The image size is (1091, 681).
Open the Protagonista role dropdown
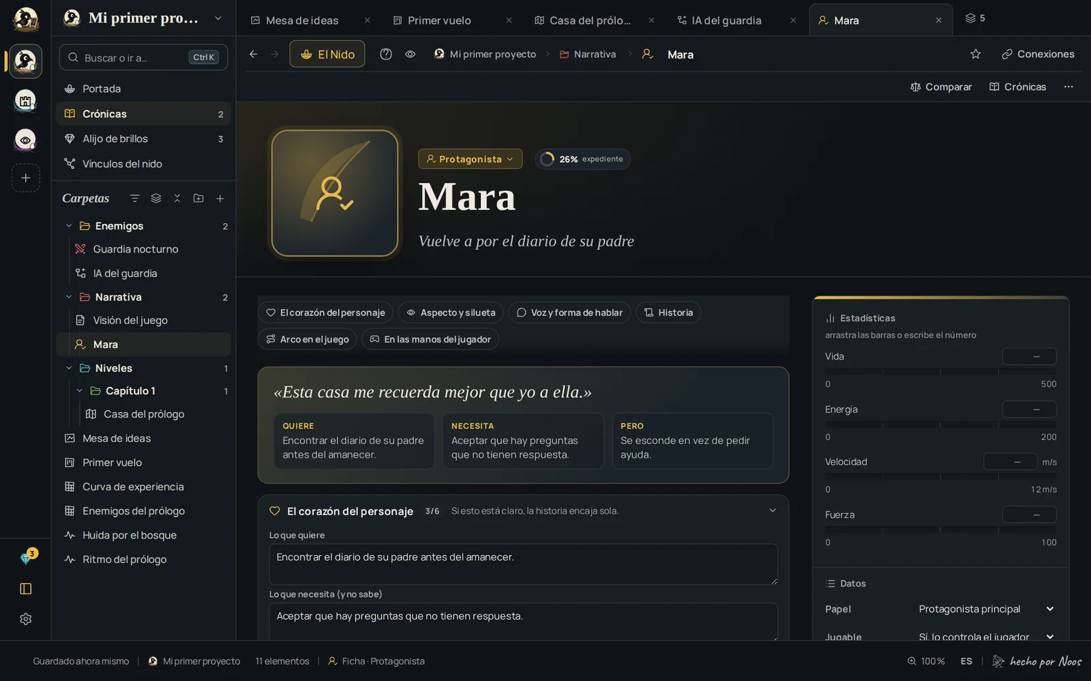click(470, 159)
